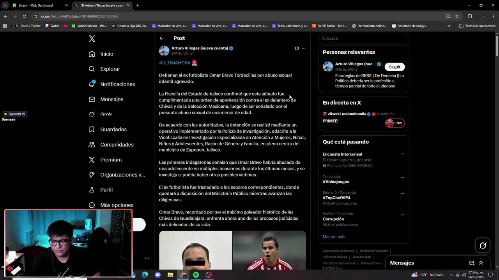Open options for the #Videojuegos trend
This screenshot has width=499, height=280.
[402, 178]
